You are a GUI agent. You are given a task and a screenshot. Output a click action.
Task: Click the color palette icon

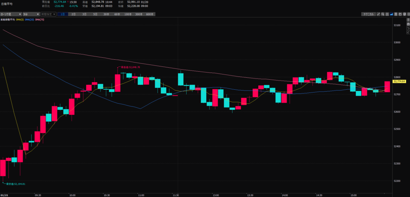[404, 14]
